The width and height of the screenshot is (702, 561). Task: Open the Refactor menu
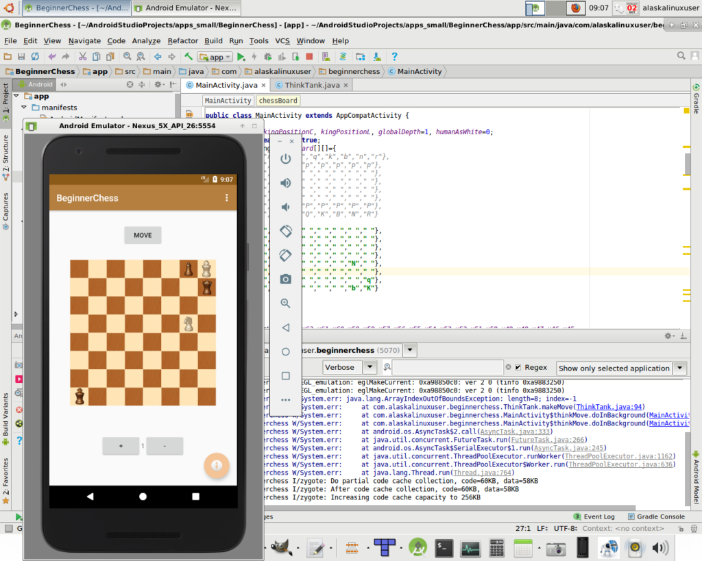(183, 41)
